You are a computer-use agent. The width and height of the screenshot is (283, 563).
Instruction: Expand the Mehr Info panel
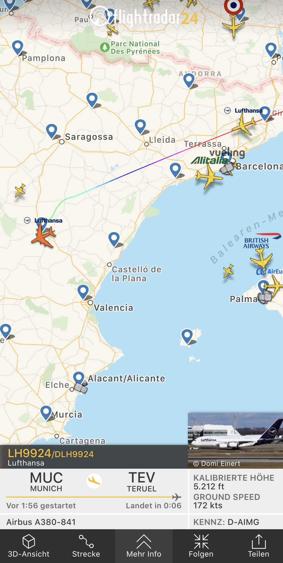coord(144,546)
